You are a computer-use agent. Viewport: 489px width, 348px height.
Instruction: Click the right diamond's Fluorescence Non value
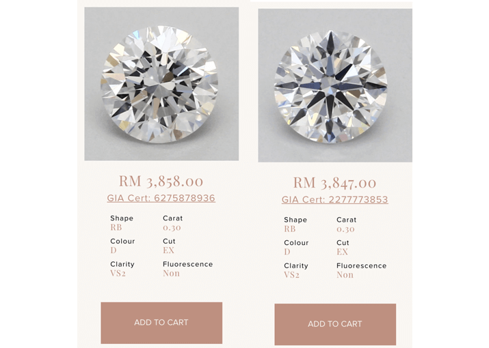point(345,275)
